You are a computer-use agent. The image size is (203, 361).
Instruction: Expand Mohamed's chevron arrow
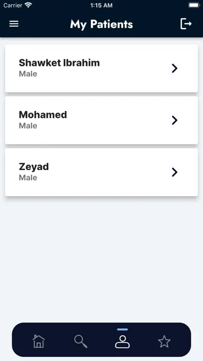pos(175,120)
